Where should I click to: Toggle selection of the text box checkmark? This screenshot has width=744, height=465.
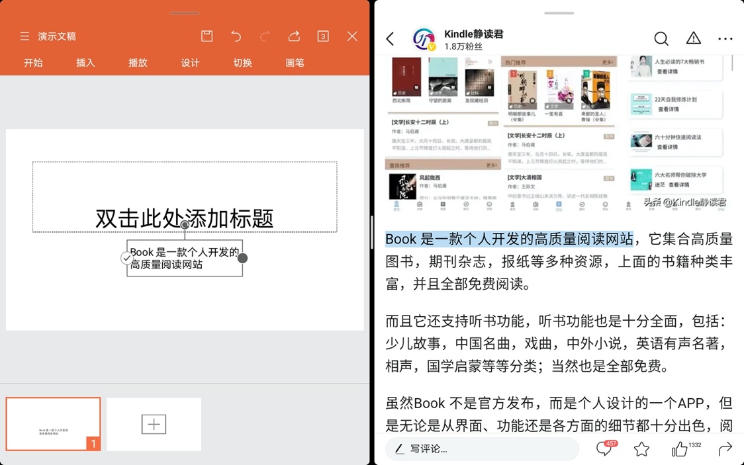127,258
